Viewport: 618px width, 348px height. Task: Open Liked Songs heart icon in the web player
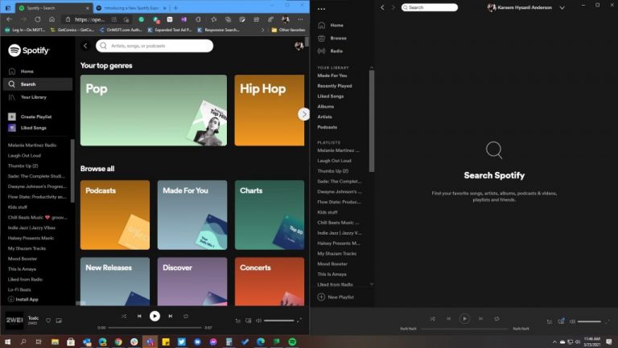click(12, 128)
